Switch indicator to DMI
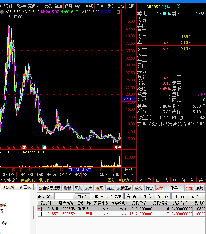This screenshot has height=234, width=206. (12, 175)
